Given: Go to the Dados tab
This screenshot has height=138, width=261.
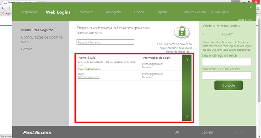Looking at the screenshot, I should (x=139, y=12).
